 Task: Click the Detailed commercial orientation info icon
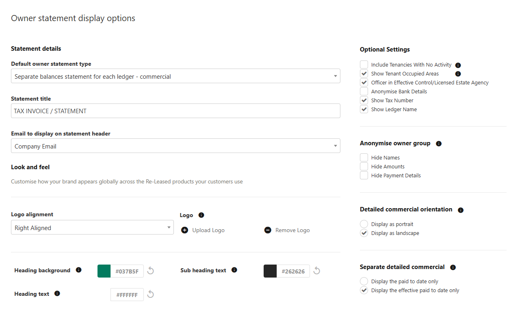[x=460, y=210]
